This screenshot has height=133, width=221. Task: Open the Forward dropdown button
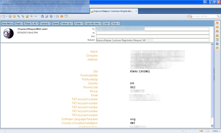pos(45,23)
